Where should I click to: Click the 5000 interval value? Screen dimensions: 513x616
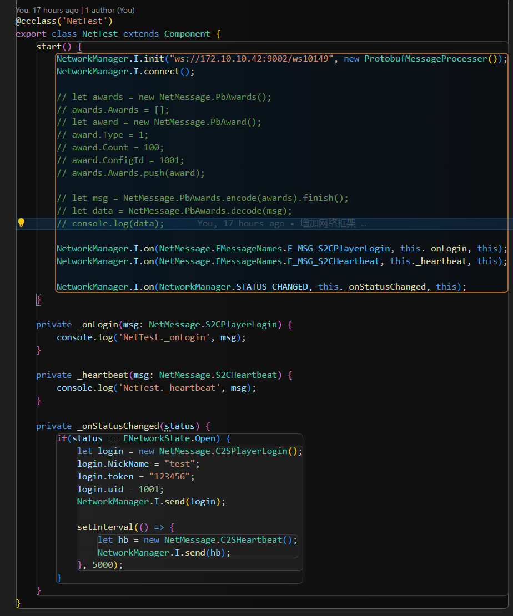click(x=103, y=565)
